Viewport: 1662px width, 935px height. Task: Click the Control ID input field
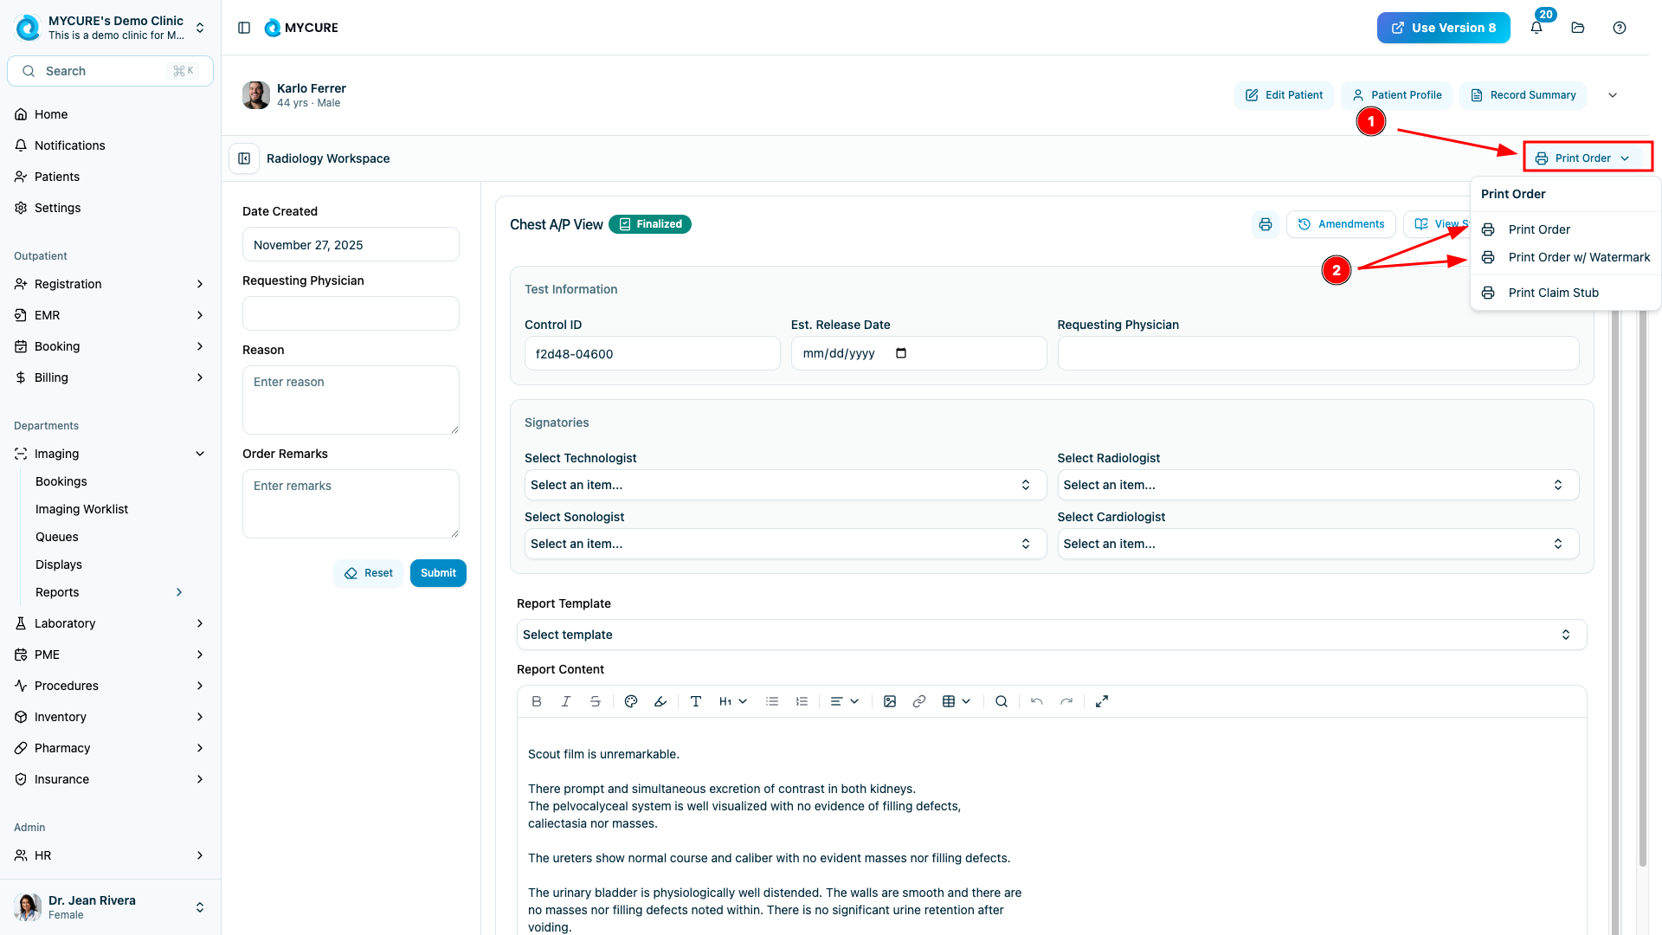pos(652,353)
